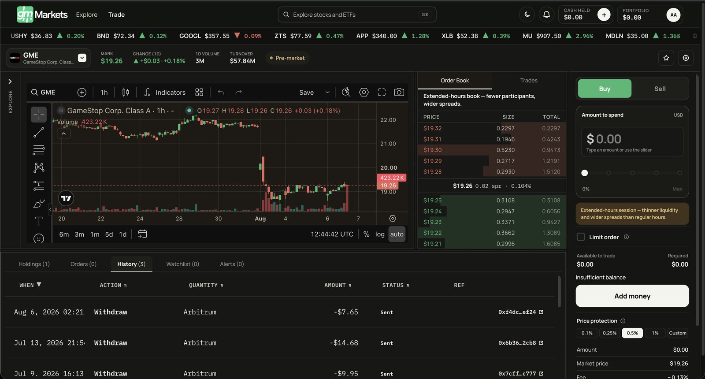The image size is (705, 379).
Task: Select 0.5% price protection
Action: click(632, 333)
